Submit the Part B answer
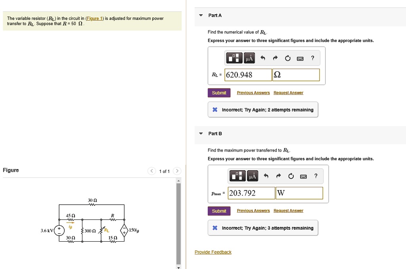406x269 pixels. click(219, 211)
